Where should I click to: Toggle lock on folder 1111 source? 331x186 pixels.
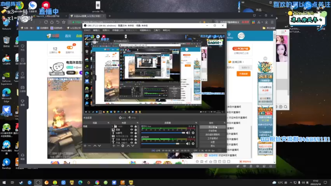point(136,126)
